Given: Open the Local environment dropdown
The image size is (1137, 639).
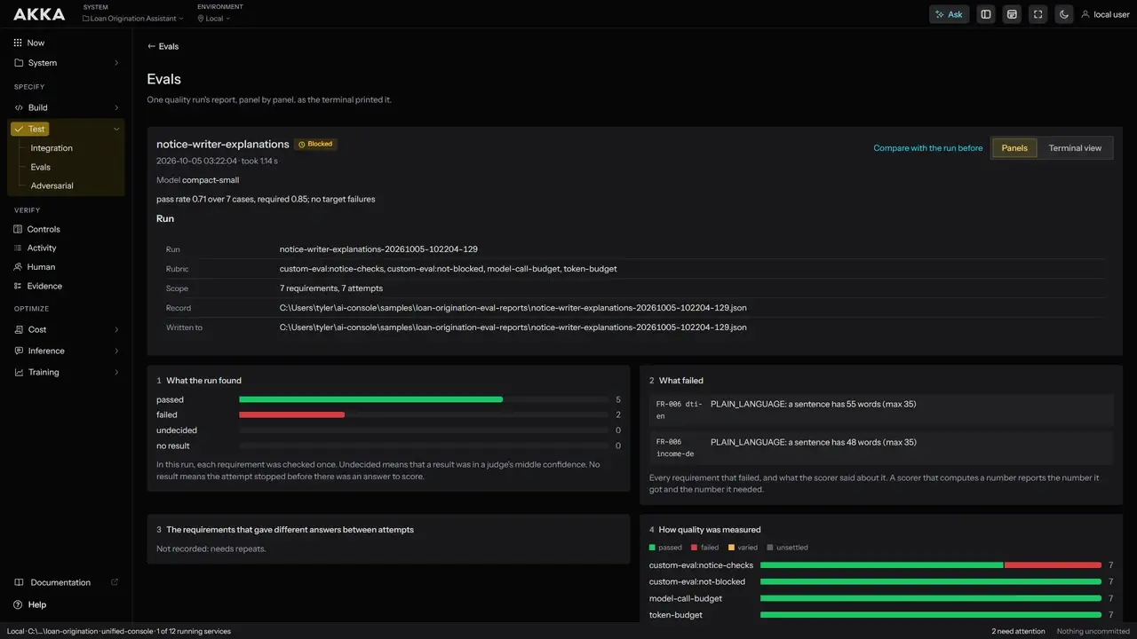Looking at the screenshot, I should click(x=214, y=19).
